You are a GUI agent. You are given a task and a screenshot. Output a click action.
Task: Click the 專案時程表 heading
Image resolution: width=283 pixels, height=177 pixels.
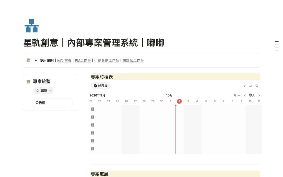(x=102, y=77)
